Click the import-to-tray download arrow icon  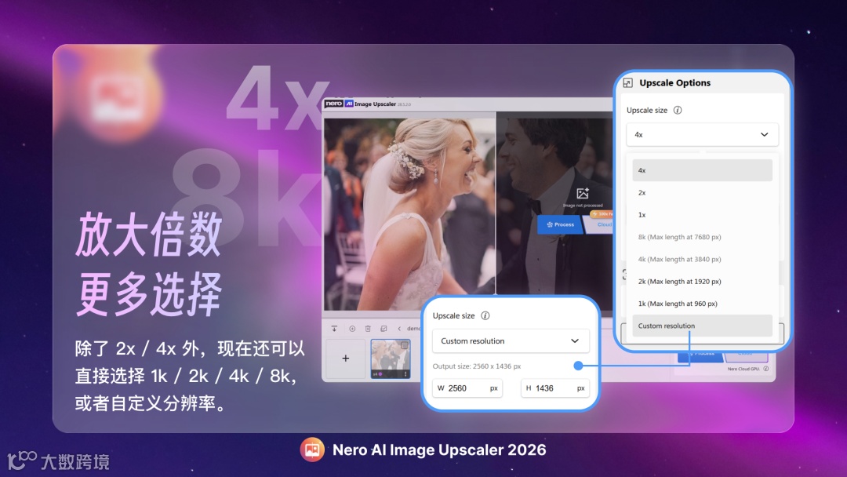tap(334, 329)
